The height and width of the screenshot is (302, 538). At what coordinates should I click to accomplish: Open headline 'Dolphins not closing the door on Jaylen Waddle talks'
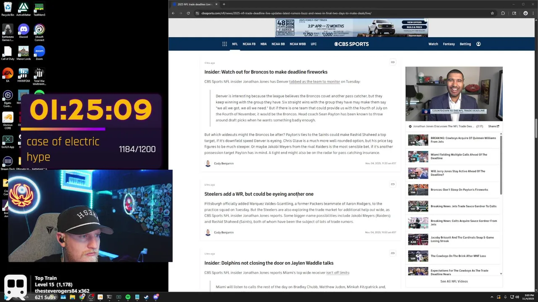(269, 263)
